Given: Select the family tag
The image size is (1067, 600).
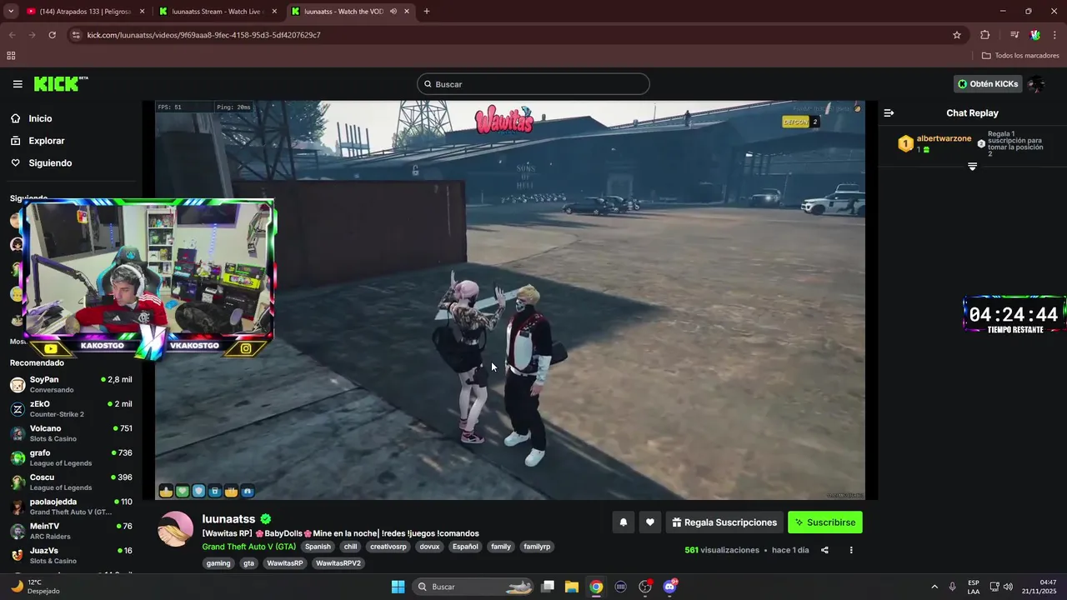Looking at the screenshot, I should click(x=501, y=547).
